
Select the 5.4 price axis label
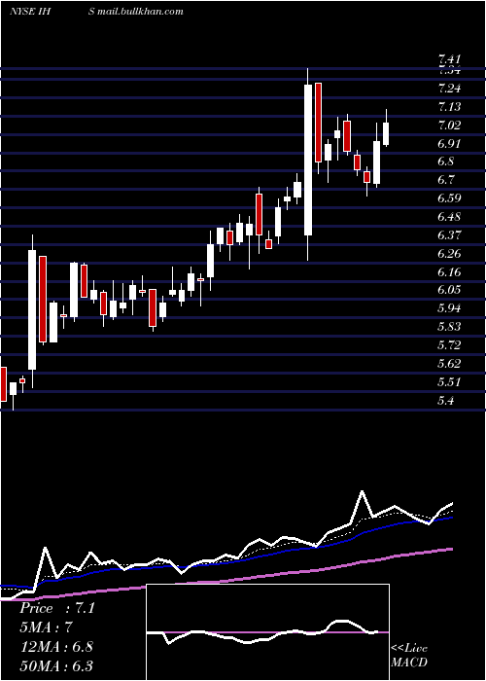coord(446,401)
